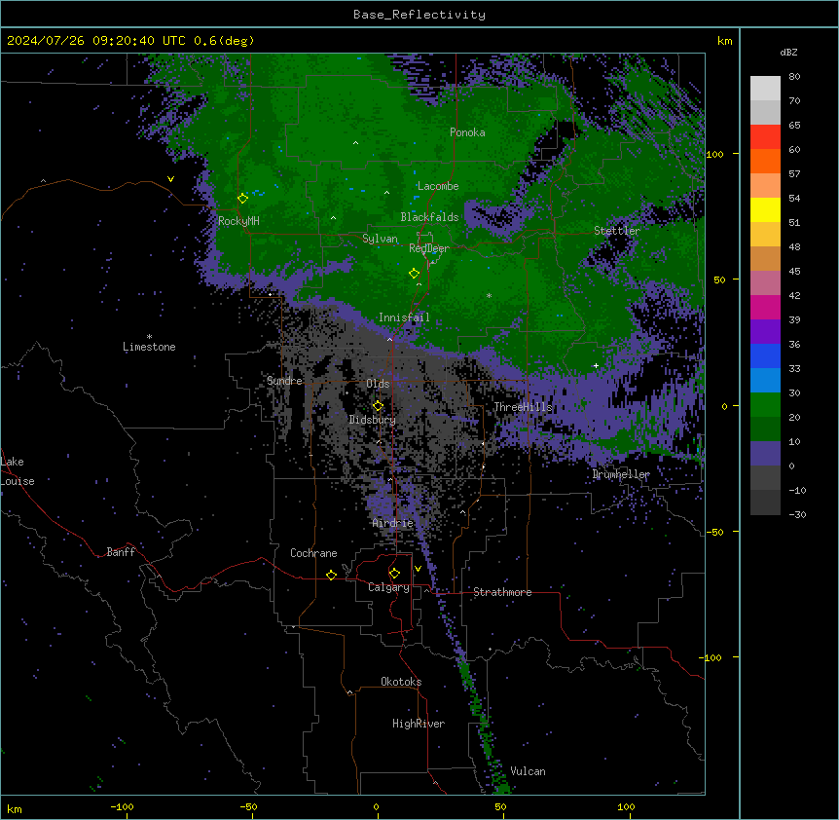Click the Sundre city label
Image resolution: width=839 pixels, height=820 pixels.
[284, 381]
